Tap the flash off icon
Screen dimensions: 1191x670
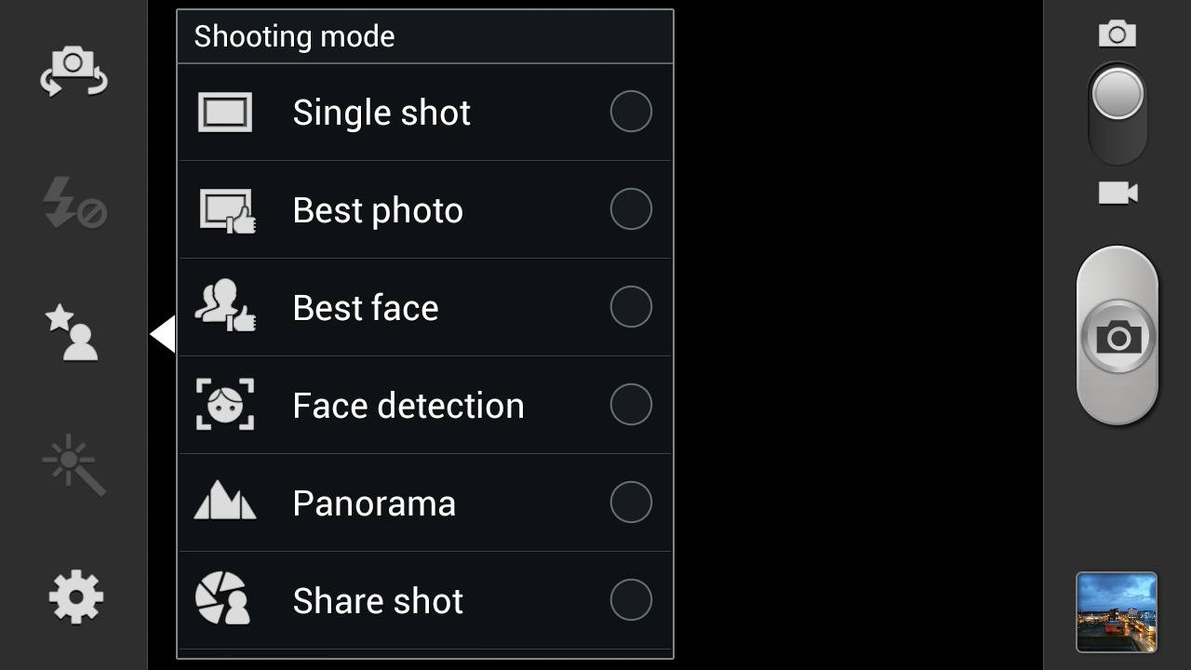click(74, 203)
